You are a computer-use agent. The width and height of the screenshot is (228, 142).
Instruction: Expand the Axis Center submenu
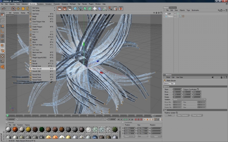(x=42, y=11)
